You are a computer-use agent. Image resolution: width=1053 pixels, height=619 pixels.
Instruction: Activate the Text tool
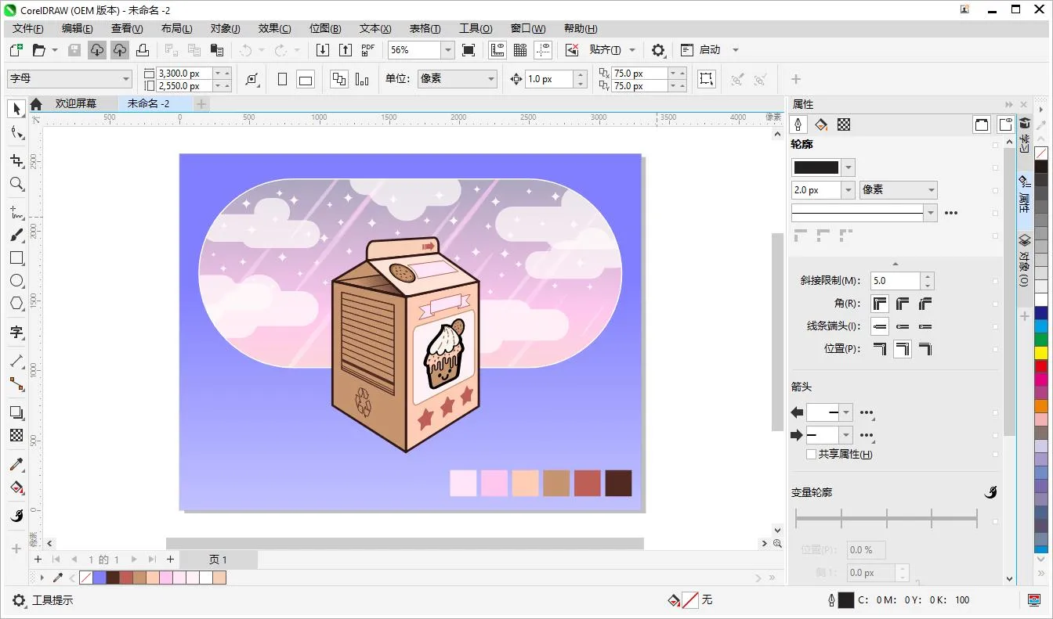pos(16,332)
